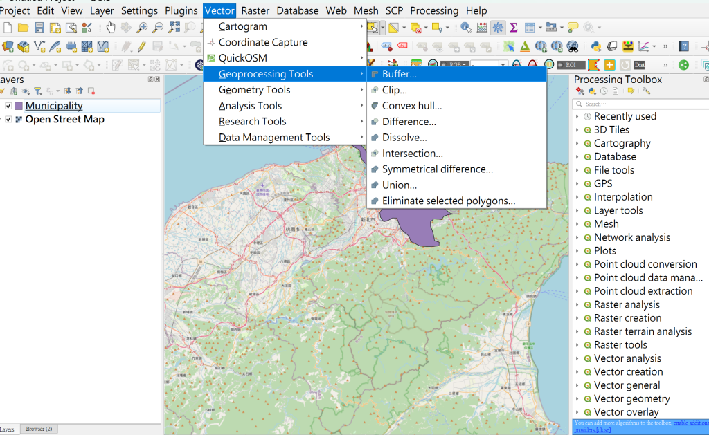Click the green share icon

[683, 65]
